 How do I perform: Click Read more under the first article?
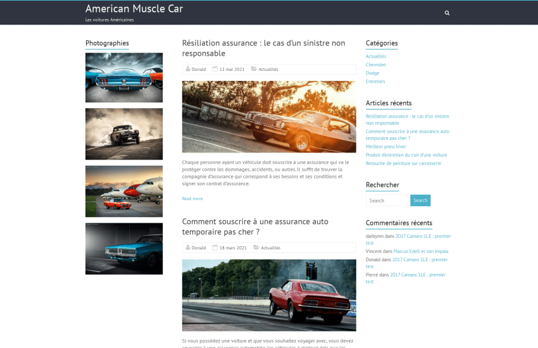[x=192, y=199]
